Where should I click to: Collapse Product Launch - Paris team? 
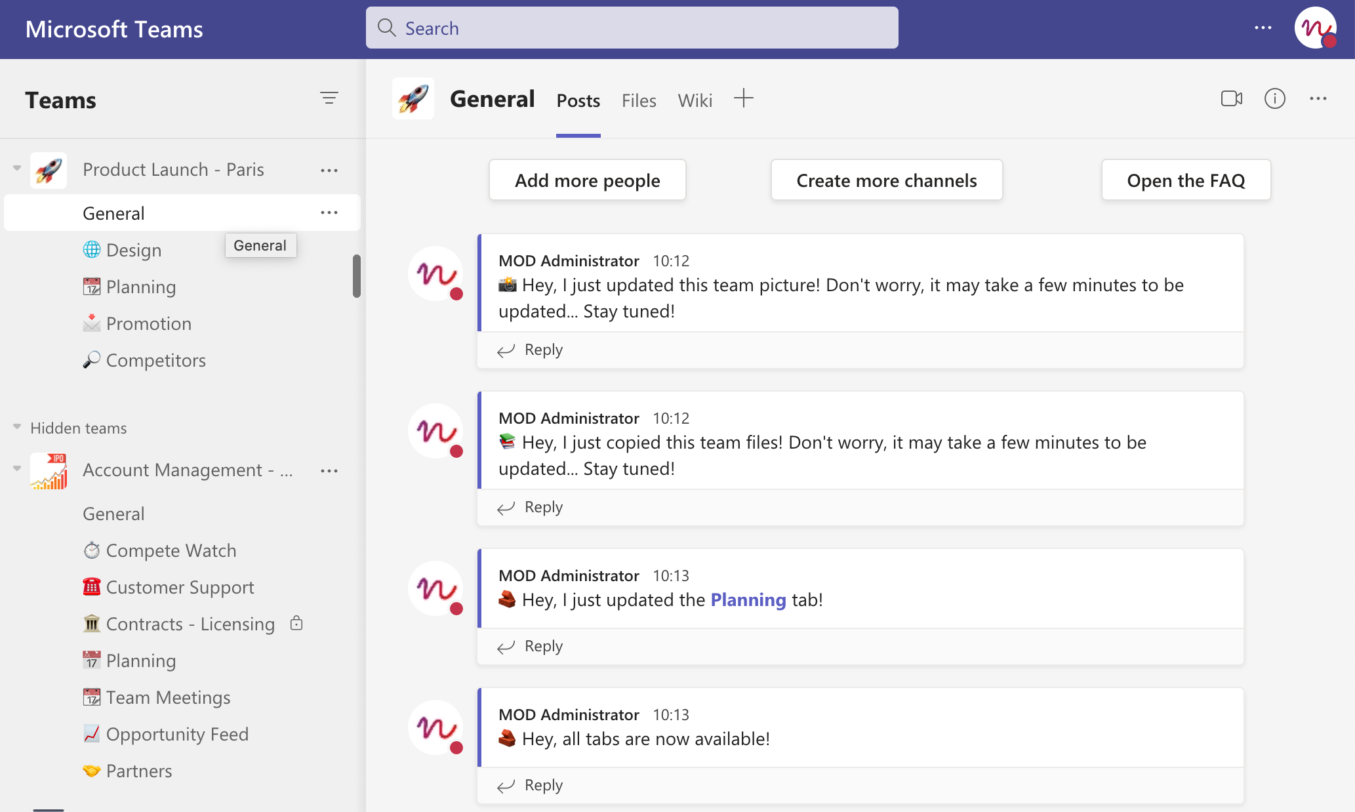(17, 169)
